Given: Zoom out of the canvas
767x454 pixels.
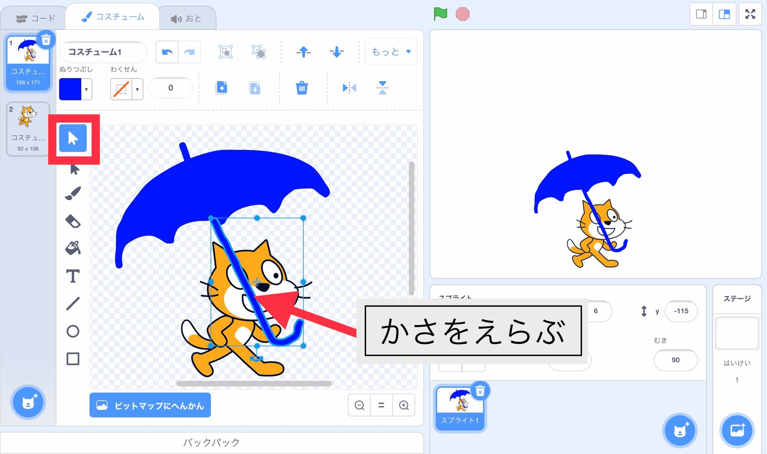Looking at the screenshot, I should click(359, 405).
